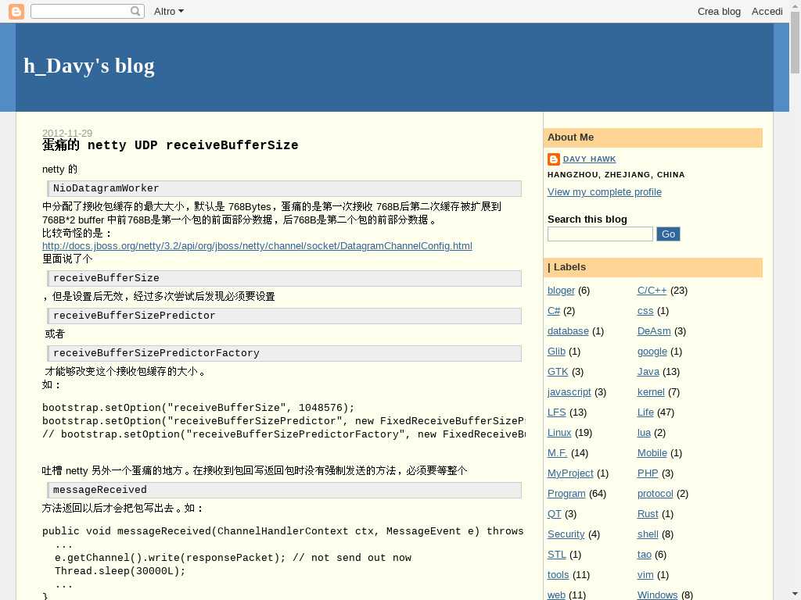Click the Crea blog link

[719, 11]
